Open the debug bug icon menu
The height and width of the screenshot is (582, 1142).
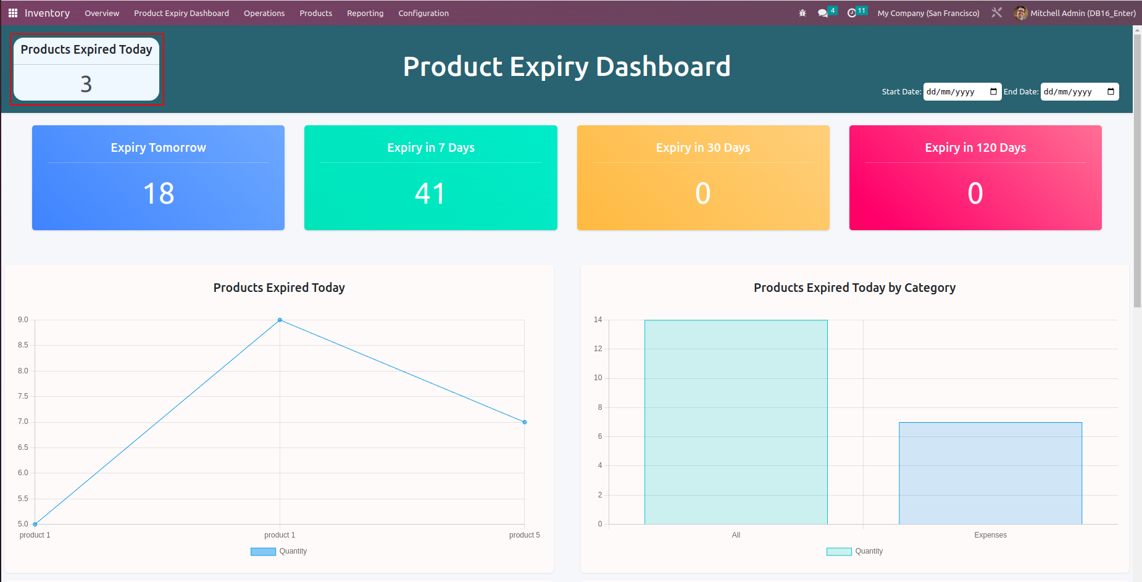click(x=802, y=13)
